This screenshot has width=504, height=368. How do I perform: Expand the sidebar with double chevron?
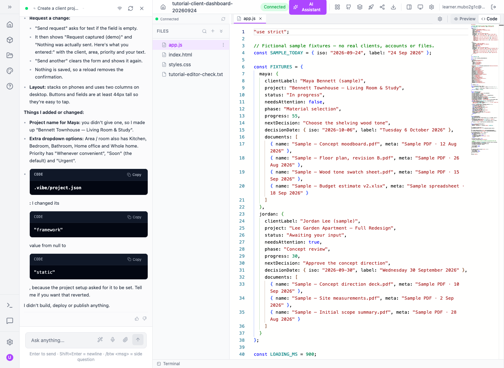click(10, 7)
